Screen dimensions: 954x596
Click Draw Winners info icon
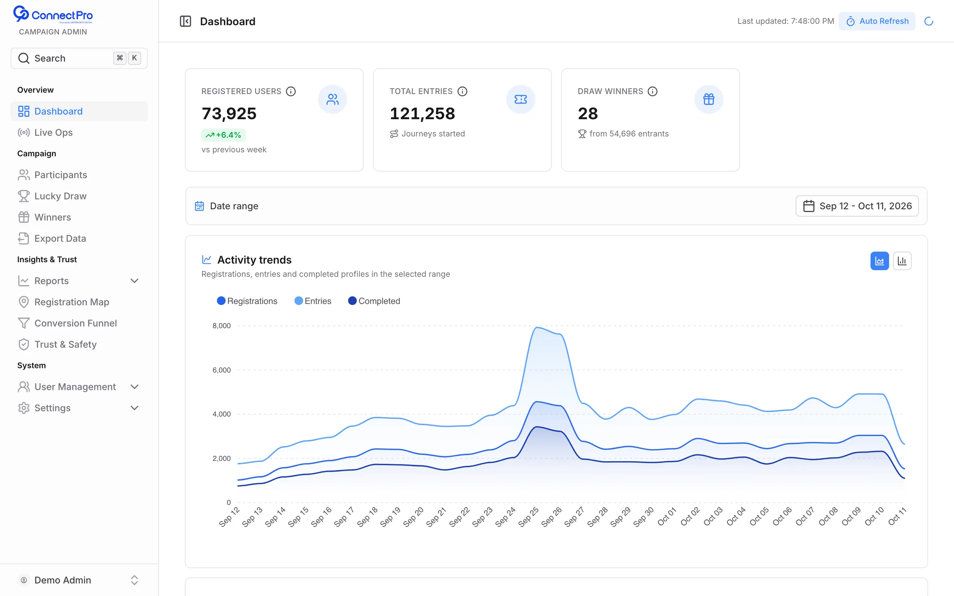click(653, 91)
